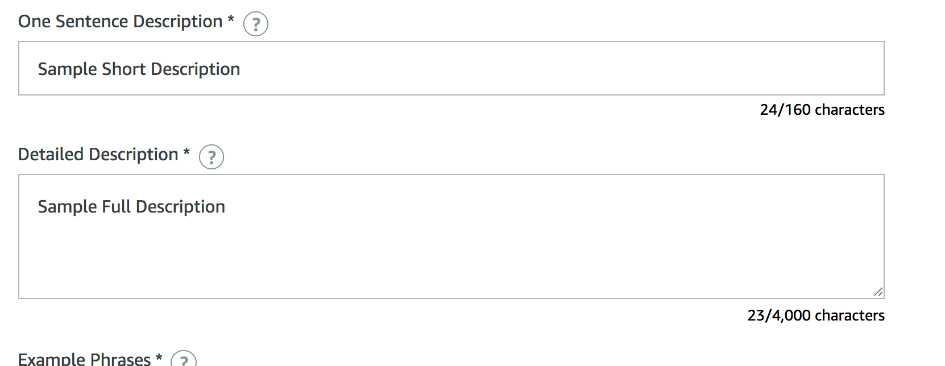This screenshot has height=366, width=945.
Task: Click "Description" in the Sample Short Description text
Action: [x=196, y=69]
